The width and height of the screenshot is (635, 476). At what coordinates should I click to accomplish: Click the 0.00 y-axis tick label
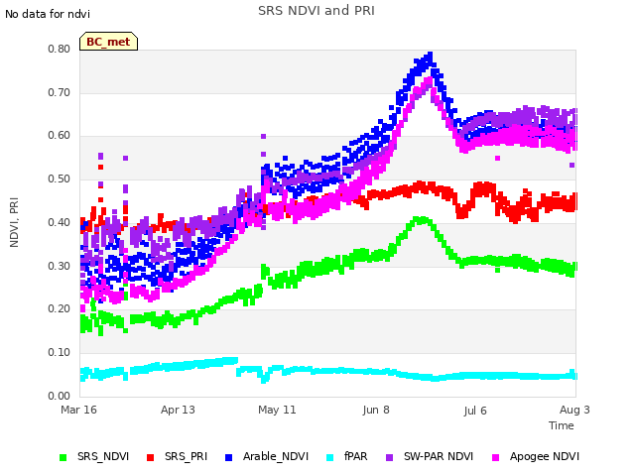point(59,396)
